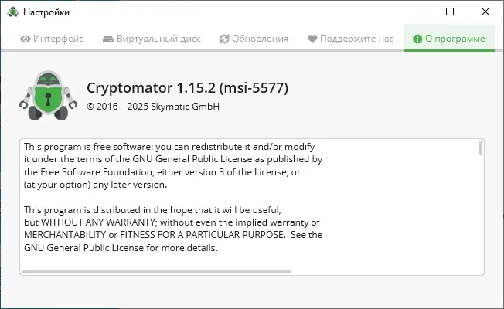Click the Cryptomator 1.15.2 version heading
This screenshot has width=504, height=309.
(x=188, y=88)
